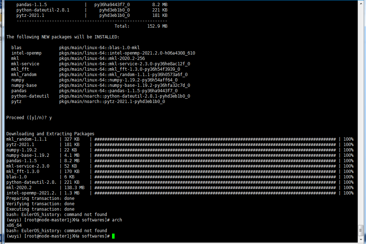Click the green terminal cursor block

pyautogui.click(x=113, y=236)
